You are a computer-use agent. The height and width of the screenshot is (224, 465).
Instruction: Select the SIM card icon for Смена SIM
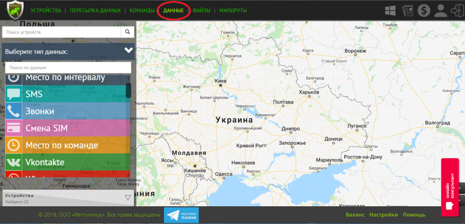(14, 128)
